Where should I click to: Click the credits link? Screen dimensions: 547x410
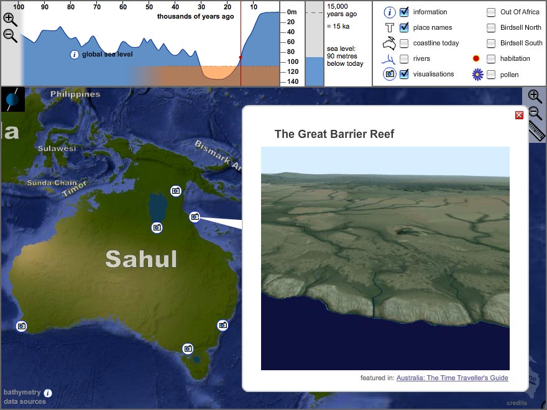coord(517,403)
